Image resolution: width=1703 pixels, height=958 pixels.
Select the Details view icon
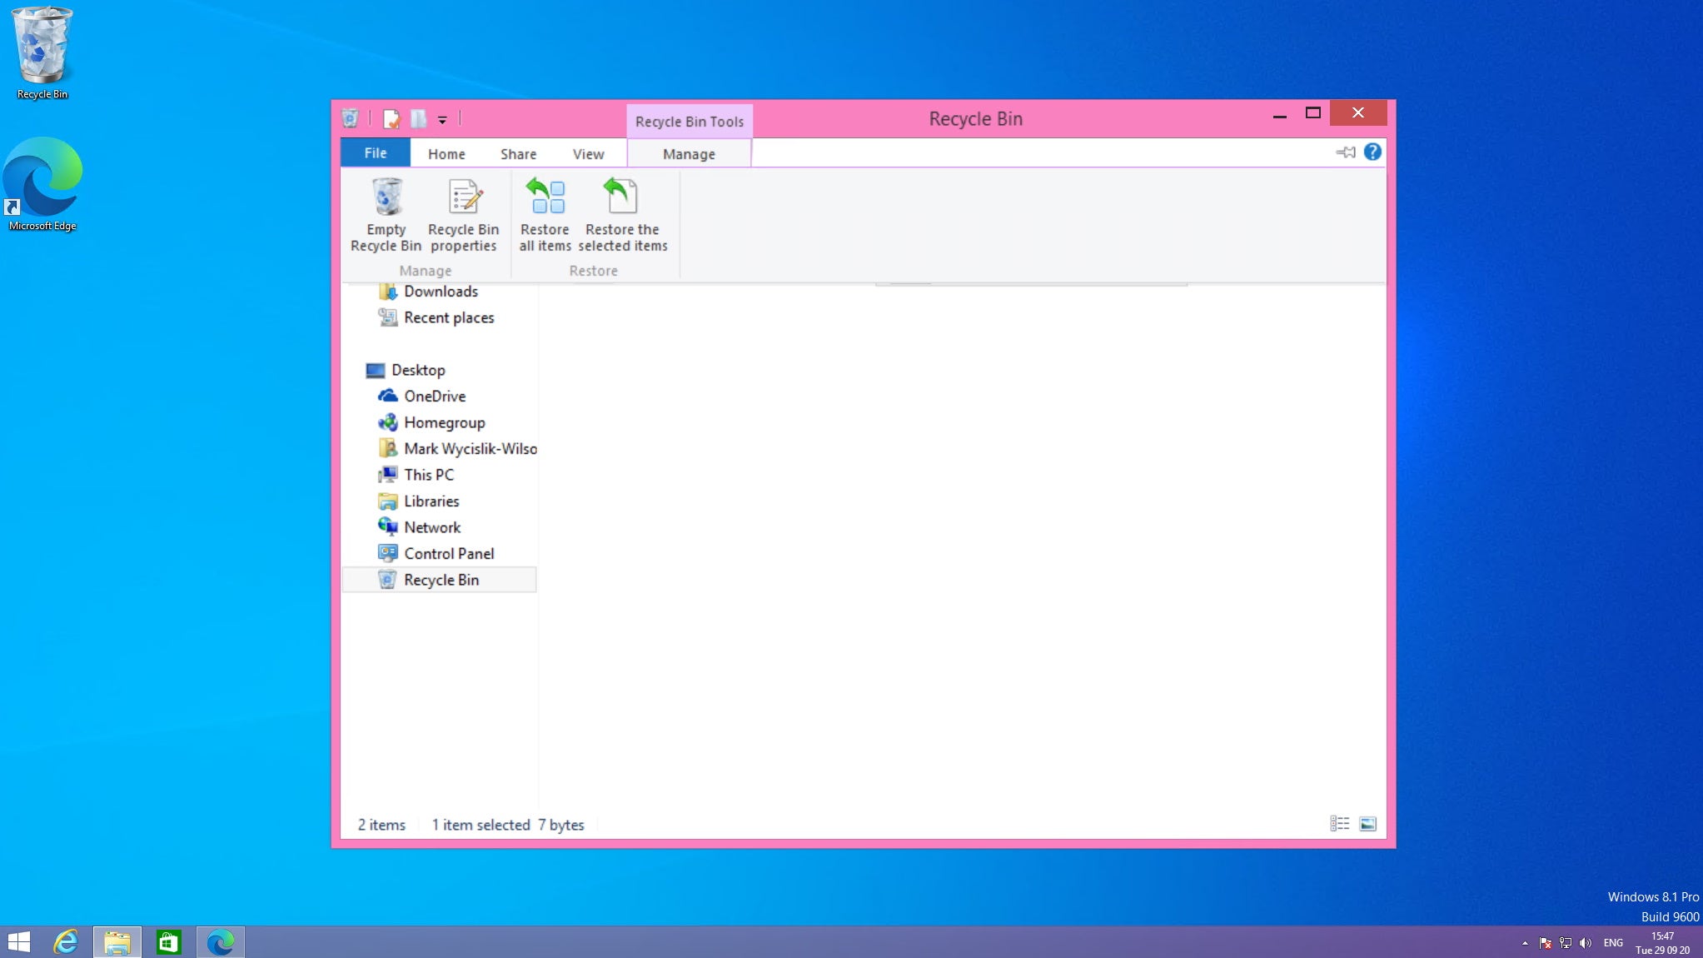click(1339, 824)
